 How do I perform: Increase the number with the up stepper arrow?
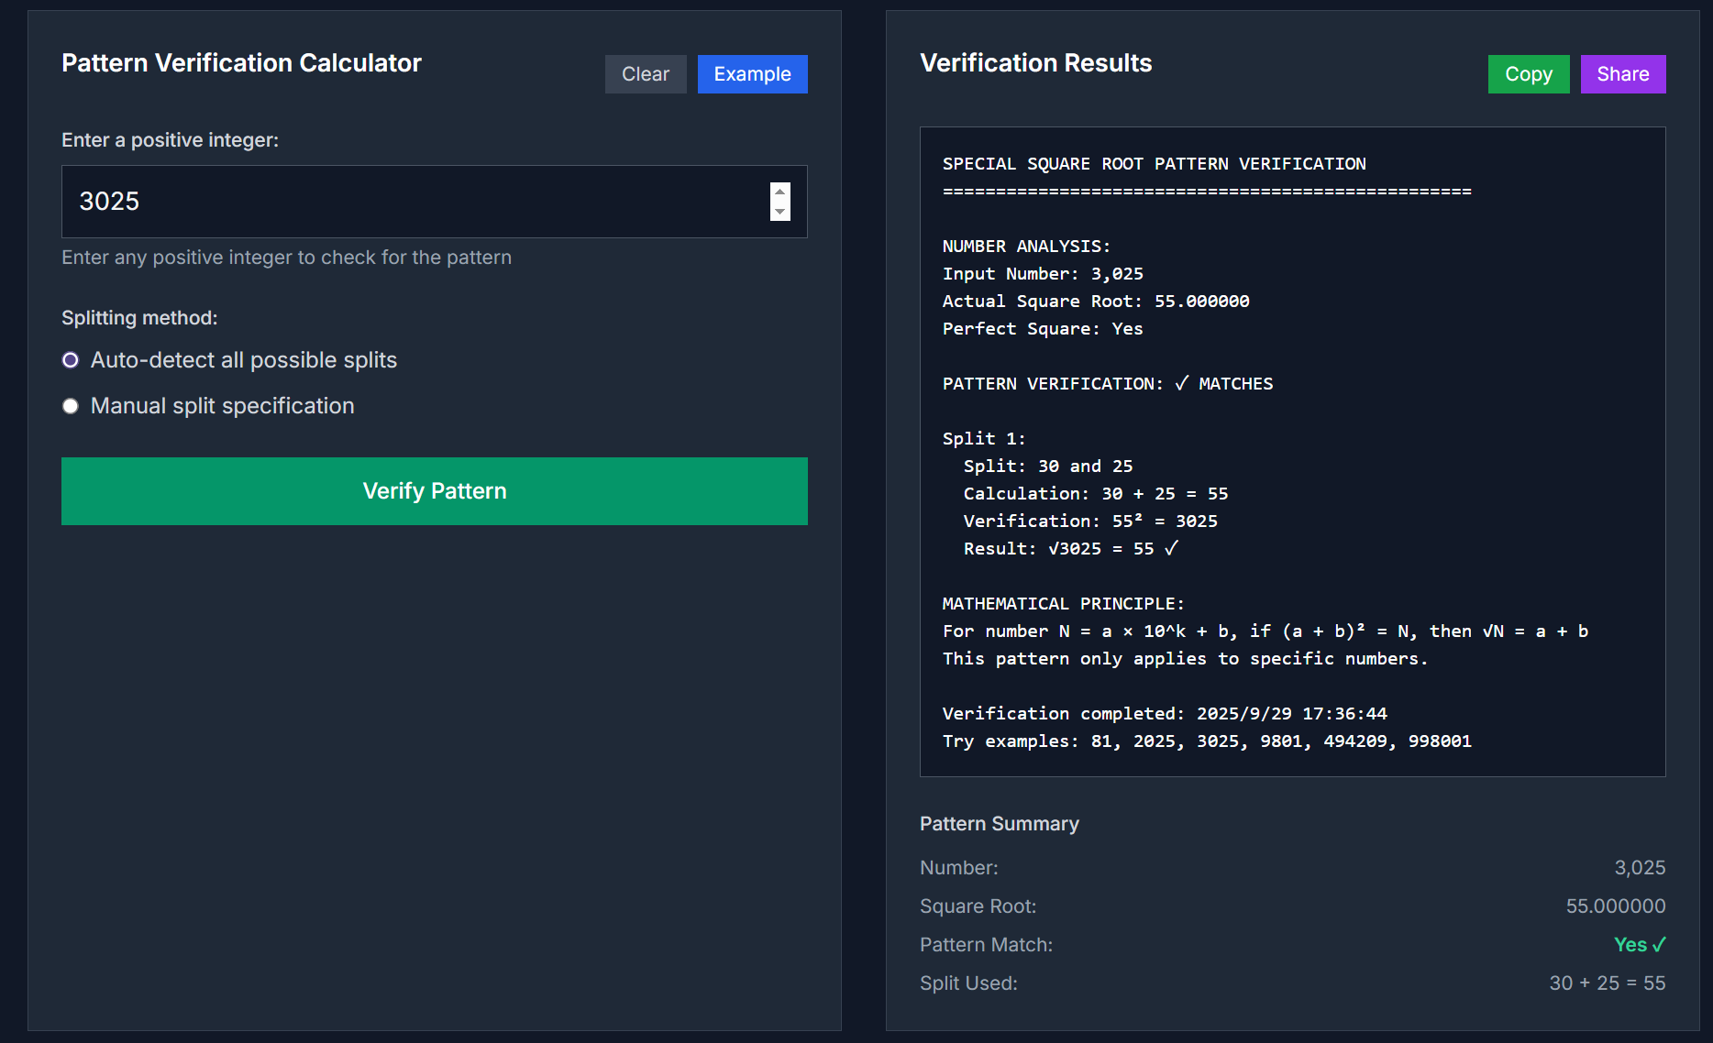coord(779,192)
